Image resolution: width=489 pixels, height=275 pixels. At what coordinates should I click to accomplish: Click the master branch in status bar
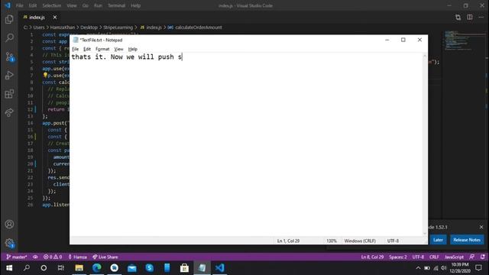coord(17,257)
